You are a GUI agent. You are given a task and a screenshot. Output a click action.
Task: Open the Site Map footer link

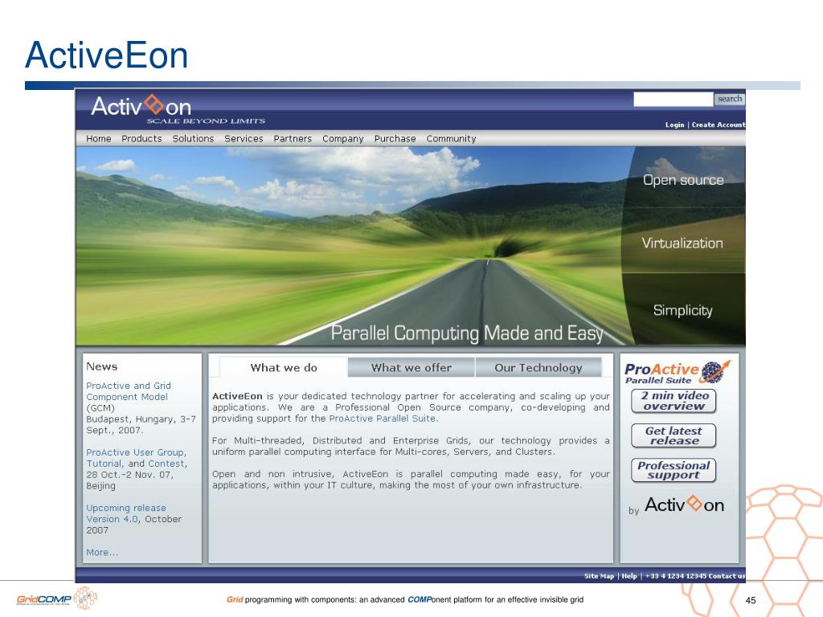click(x=599, y=576)
